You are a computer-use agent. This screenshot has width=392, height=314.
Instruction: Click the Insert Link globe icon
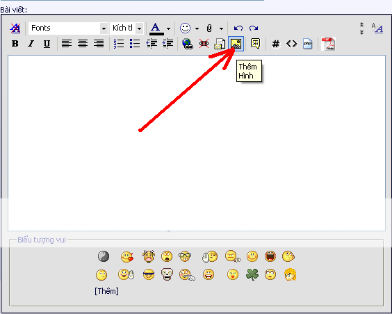tap(188, 44)
